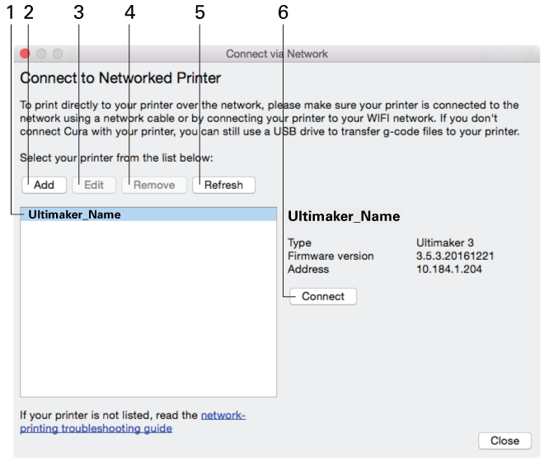The width and height of the screenshot is (544, 462).
Task: Click the Edit printer button
Action: (x=94, y=185)
